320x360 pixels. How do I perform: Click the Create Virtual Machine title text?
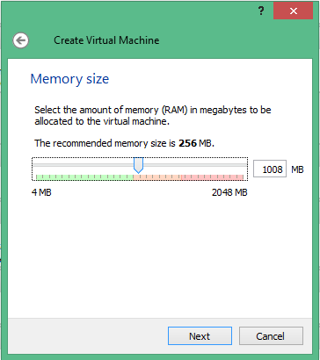tap(106, 40)
